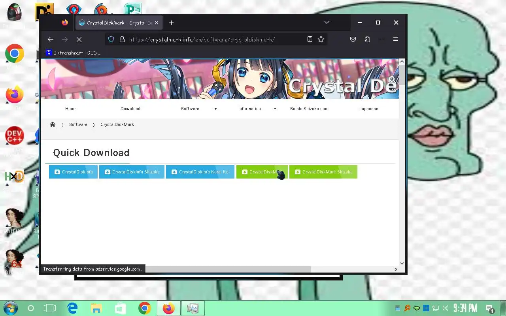This screenshot has height=316, width=506.
Task: Download CrystalDiskInfo standard edition
Action: click(x=73, y=172)
